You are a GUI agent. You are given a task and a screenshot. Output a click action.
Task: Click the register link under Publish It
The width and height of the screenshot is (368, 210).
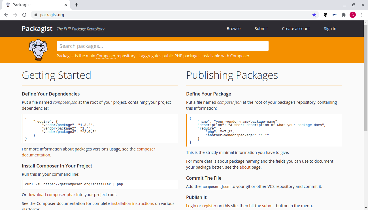(x=209, y=206)
